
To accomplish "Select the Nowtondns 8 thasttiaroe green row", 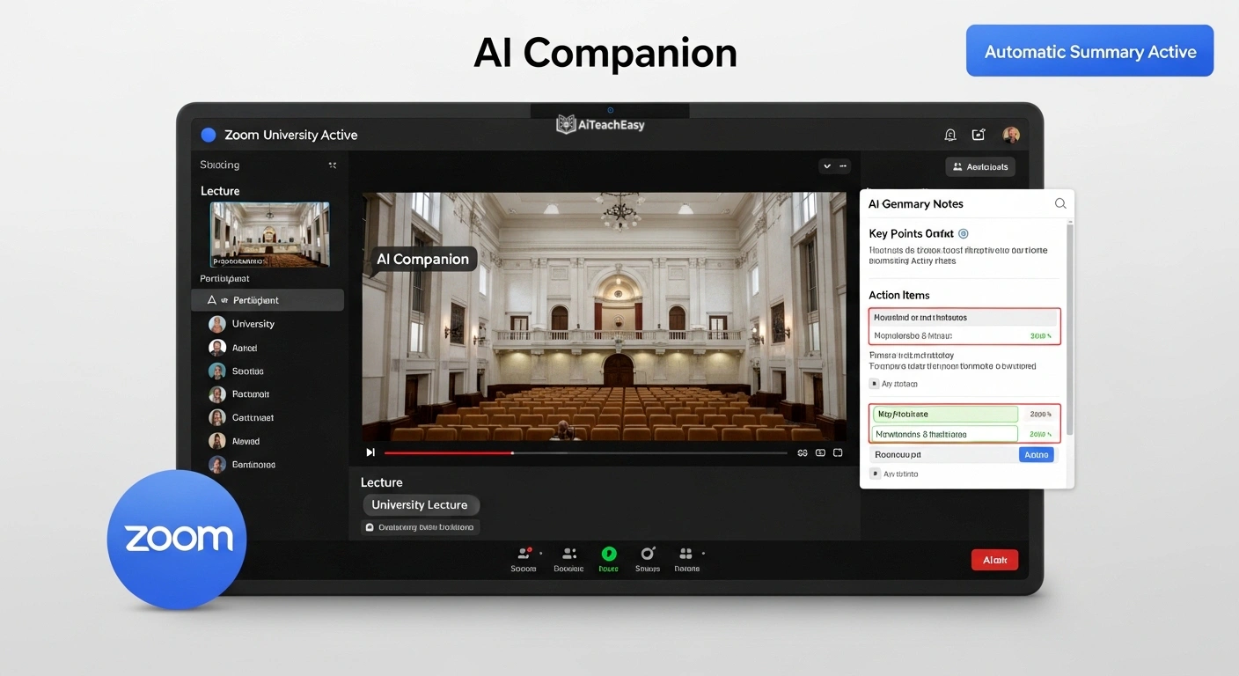I will point(945,434).
